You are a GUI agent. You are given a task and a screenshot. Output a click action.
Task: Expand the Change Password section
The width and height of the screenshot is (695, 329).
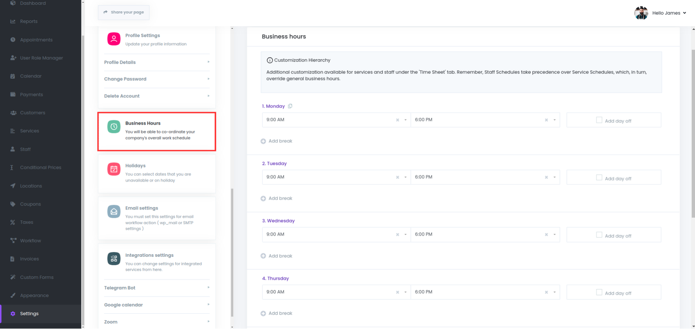[156, 79]
